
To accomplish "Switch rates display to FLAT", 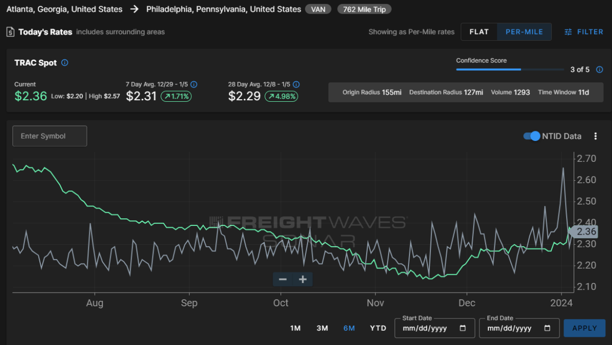I will coord(479,32).
